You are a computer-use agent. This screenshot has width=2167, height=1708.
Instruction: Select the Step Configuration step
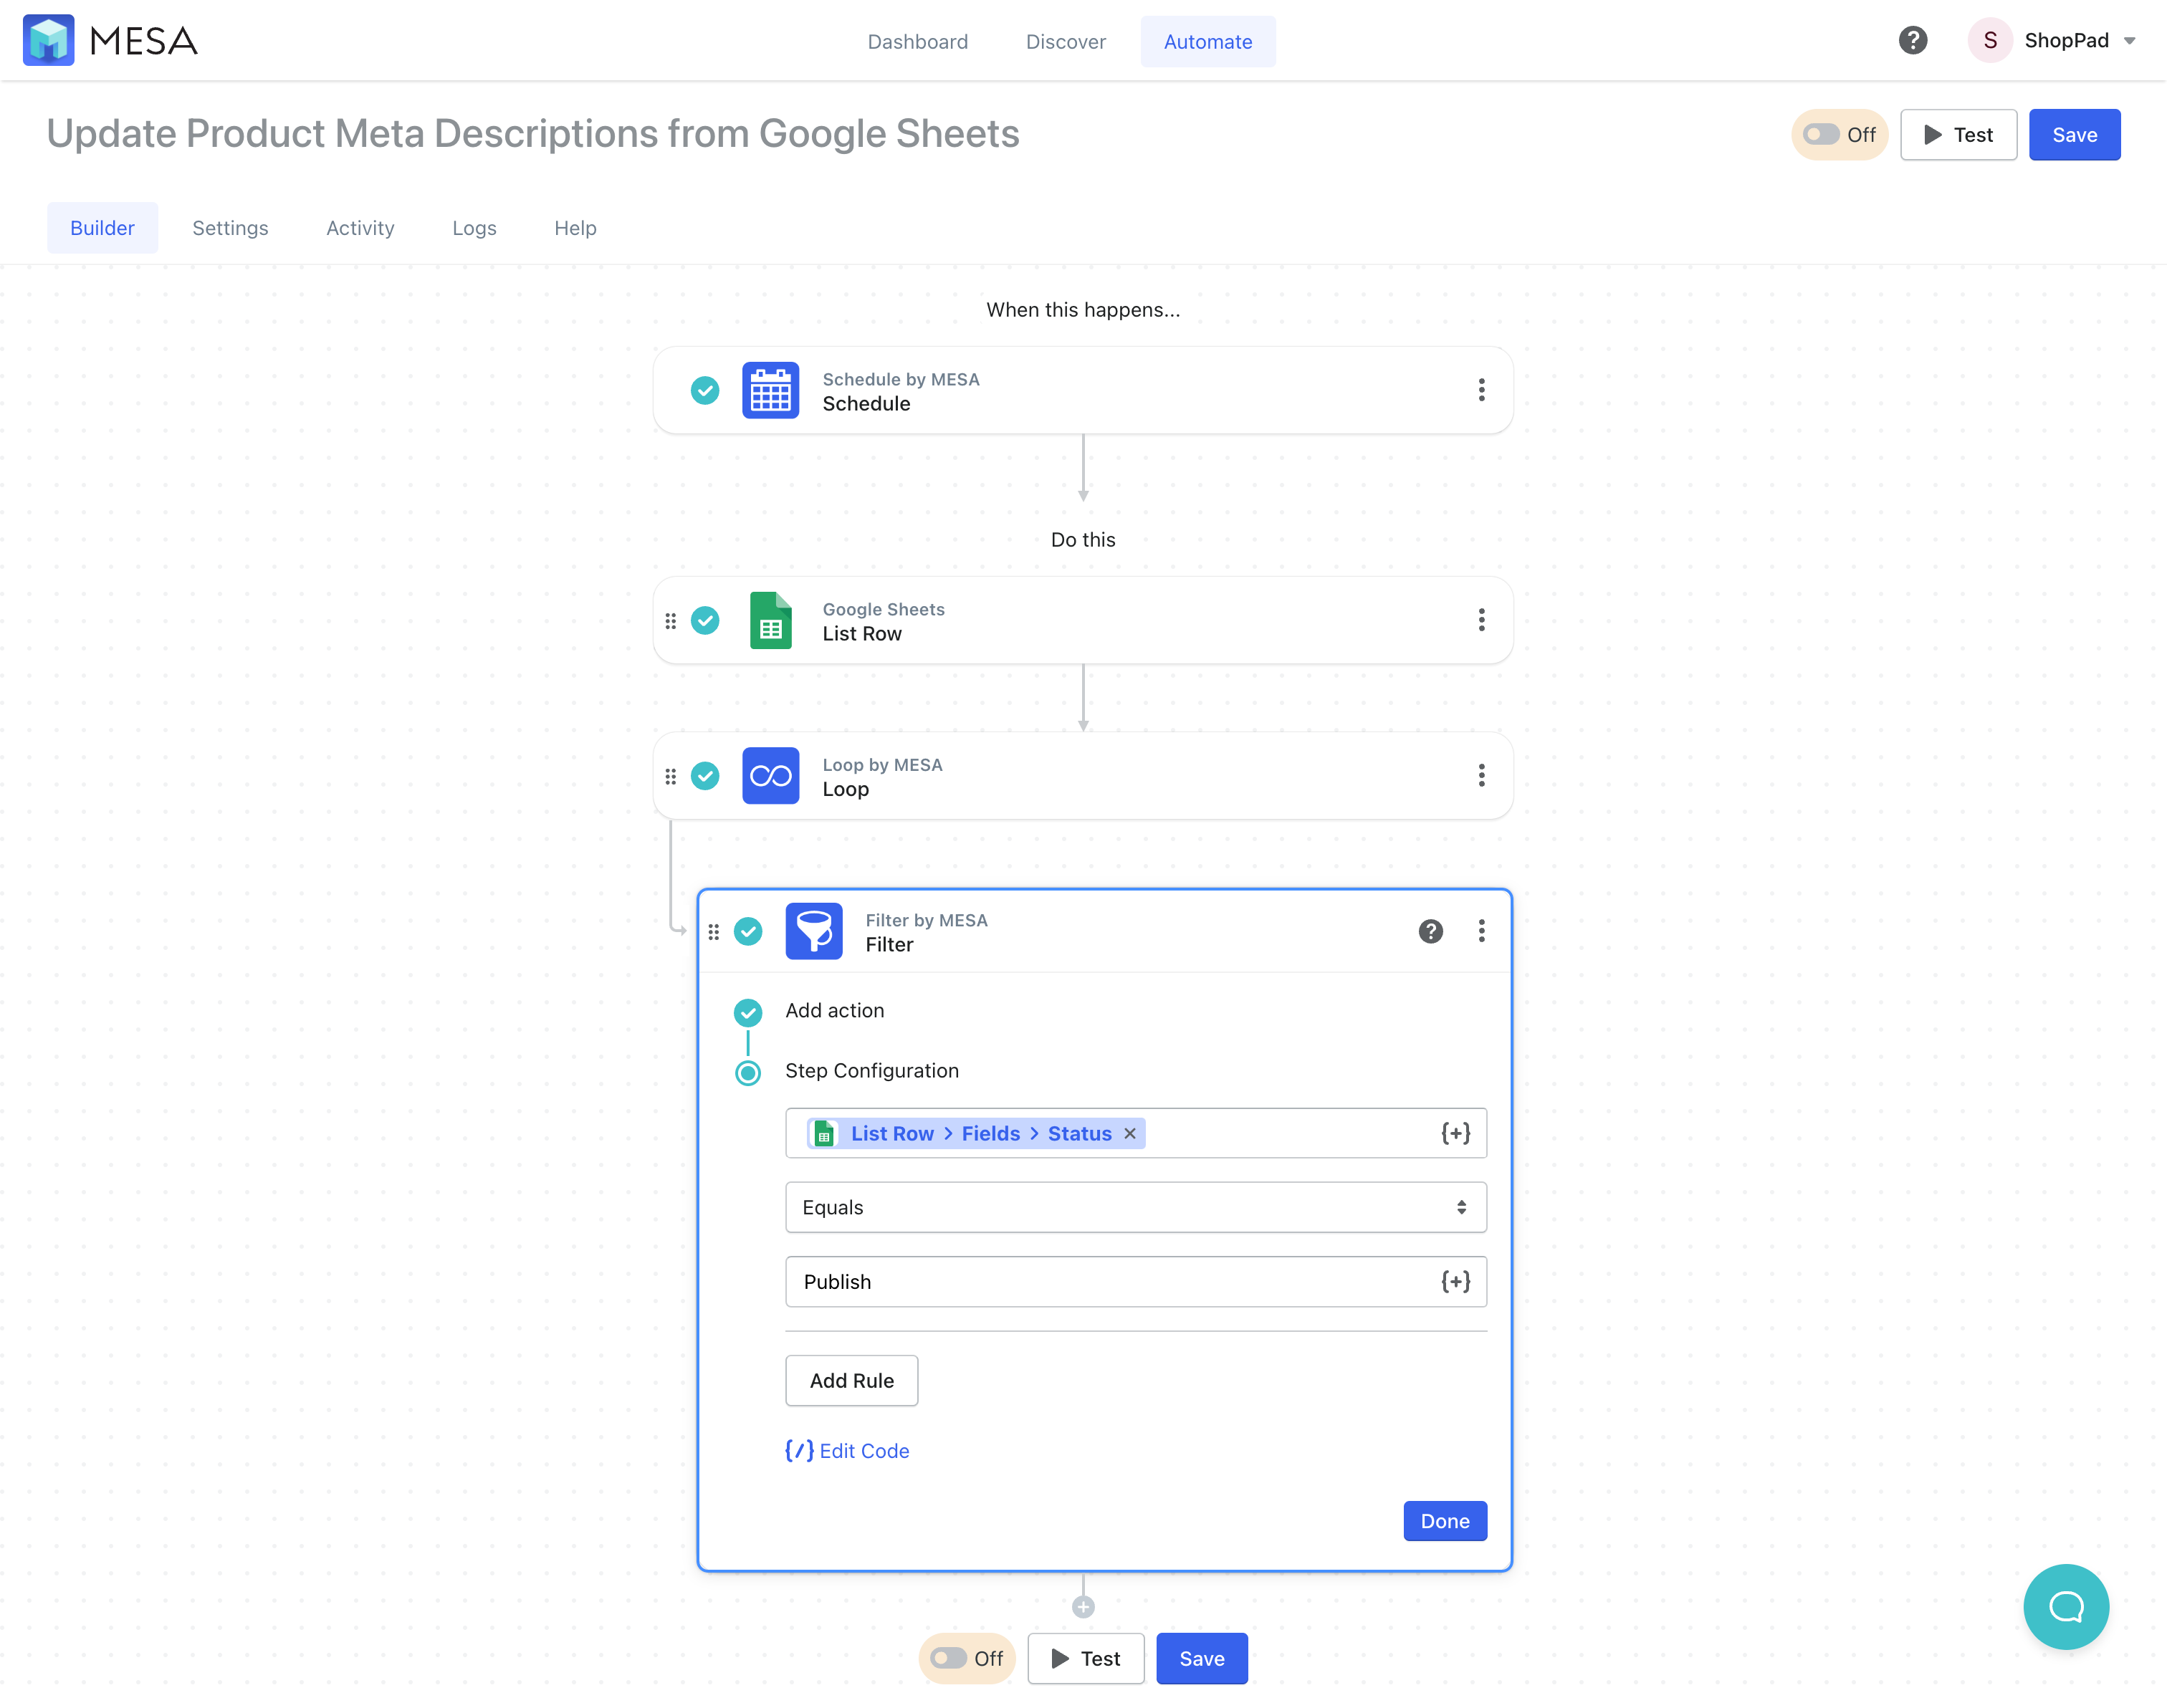[x=871, y=1071]
